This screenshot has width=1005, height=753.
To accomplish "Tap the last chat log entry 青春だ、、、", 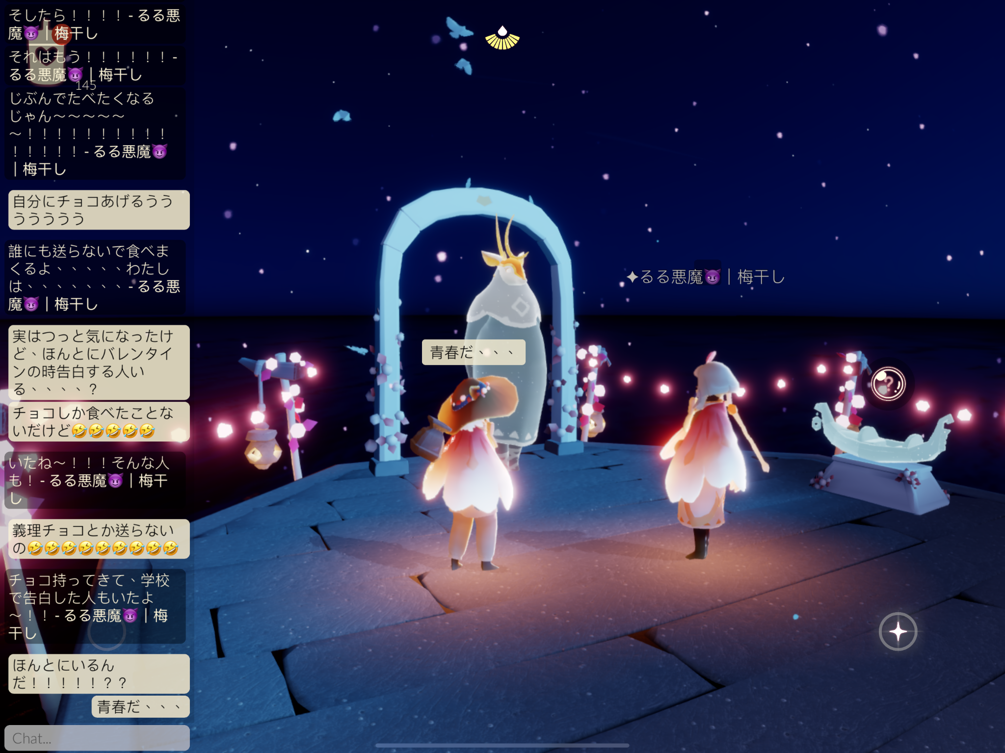I will coord(141,707).
